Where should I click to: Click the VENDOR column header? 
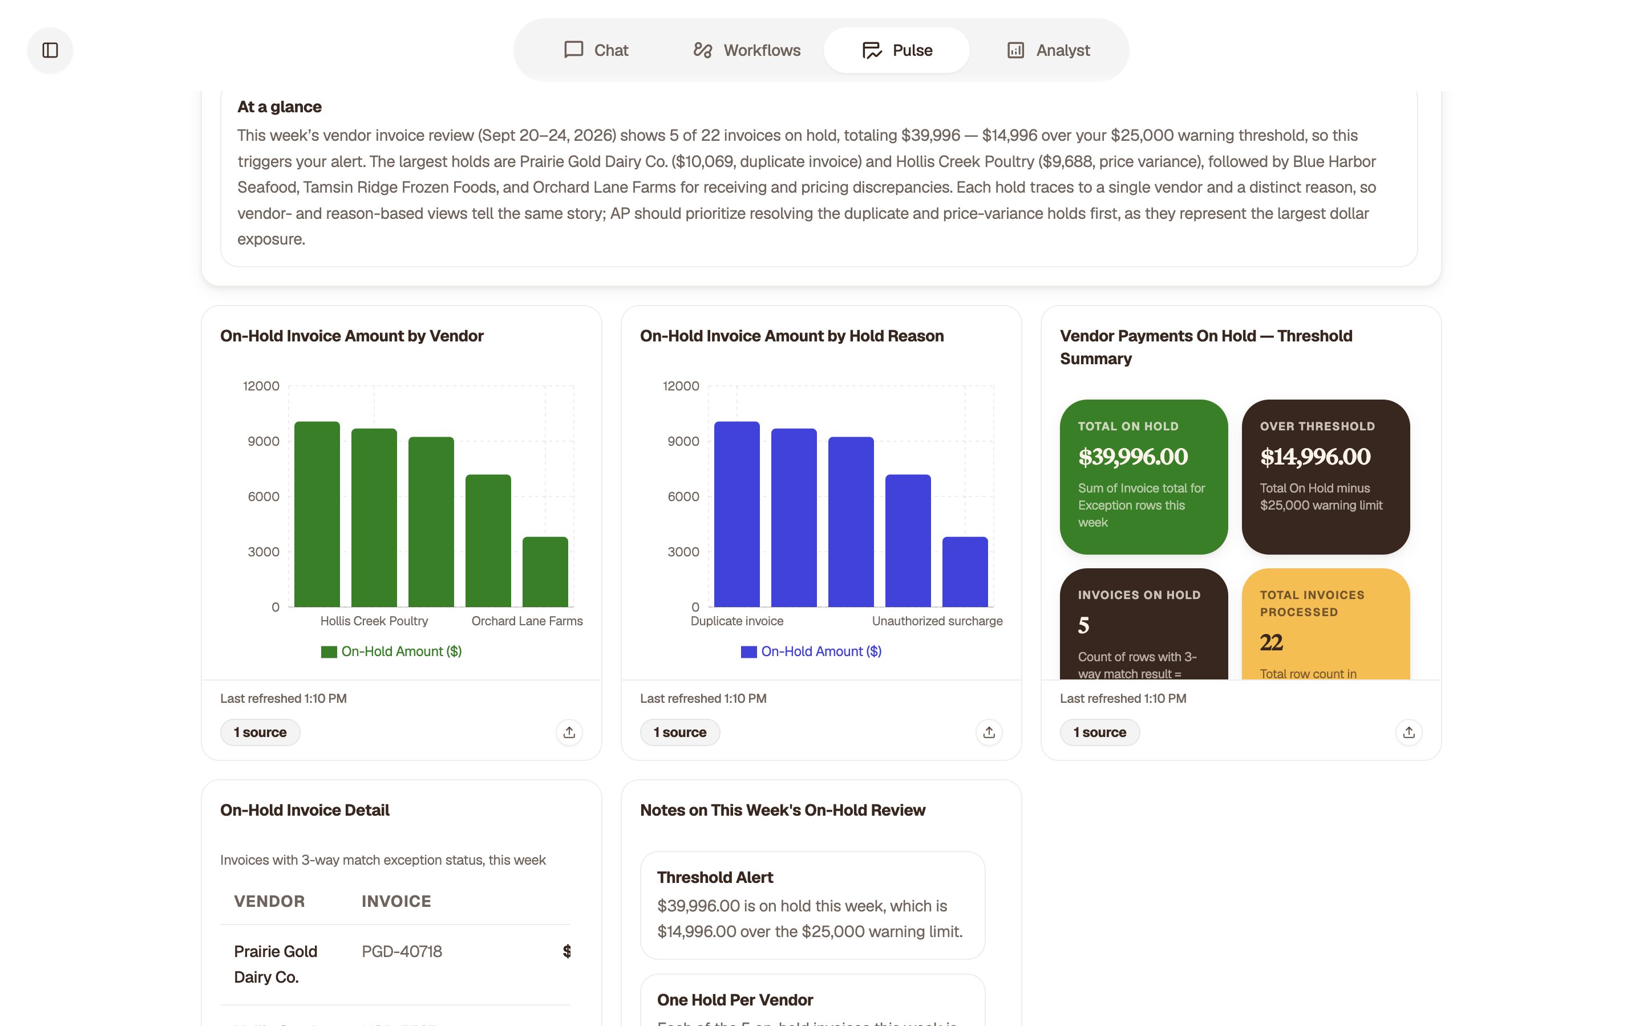coord(269,901)
